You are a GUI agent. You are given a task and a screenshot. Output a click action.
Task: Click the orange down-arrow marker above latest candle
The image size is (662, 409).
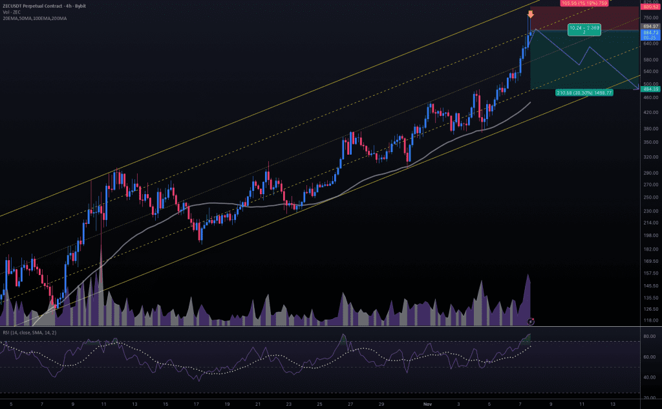530,14
